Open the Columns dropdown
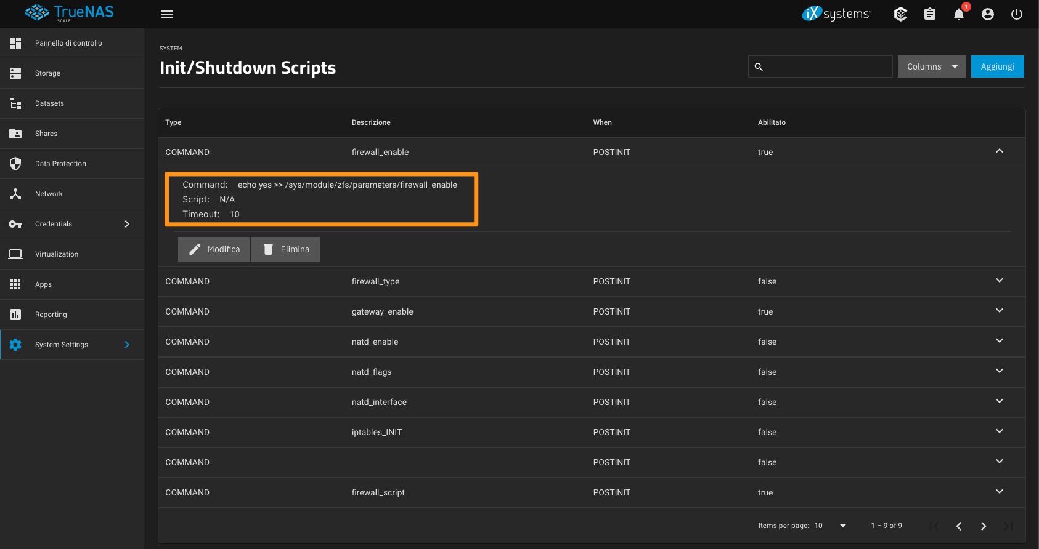 pyautogui.click(x=932, y=66)
